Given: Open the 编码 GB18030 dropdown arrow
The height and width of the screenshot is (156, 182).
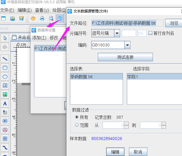Looking at the screenshot, I should coord(127,45).
